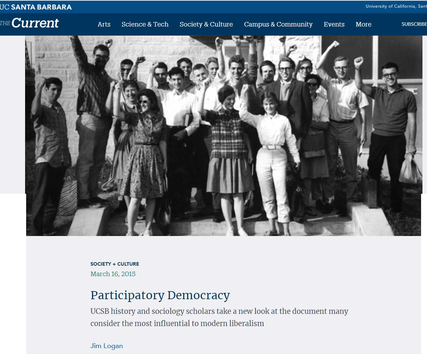Select Society & Culture in navigation bar
This screenshot has height=354, width=427.
coord(206,24)
